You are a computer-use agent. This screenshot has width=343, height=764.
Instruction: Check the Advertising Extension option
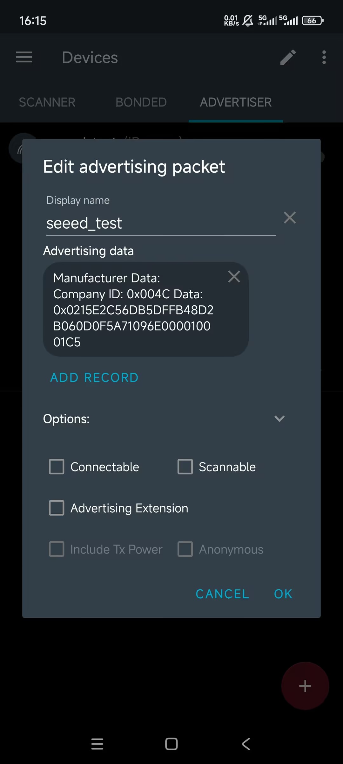point(57,508)
